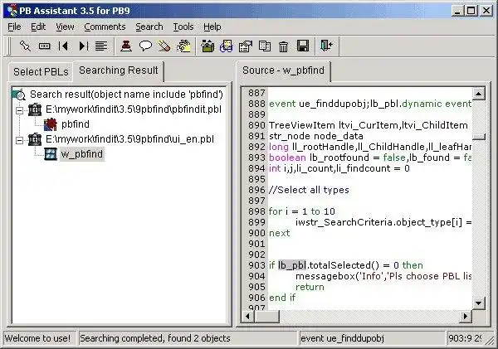Image resolution: width=498 pixels, height=349 pixels.
Task: Jump to first with left-bar arrow icon
Action: pos(63,46)
